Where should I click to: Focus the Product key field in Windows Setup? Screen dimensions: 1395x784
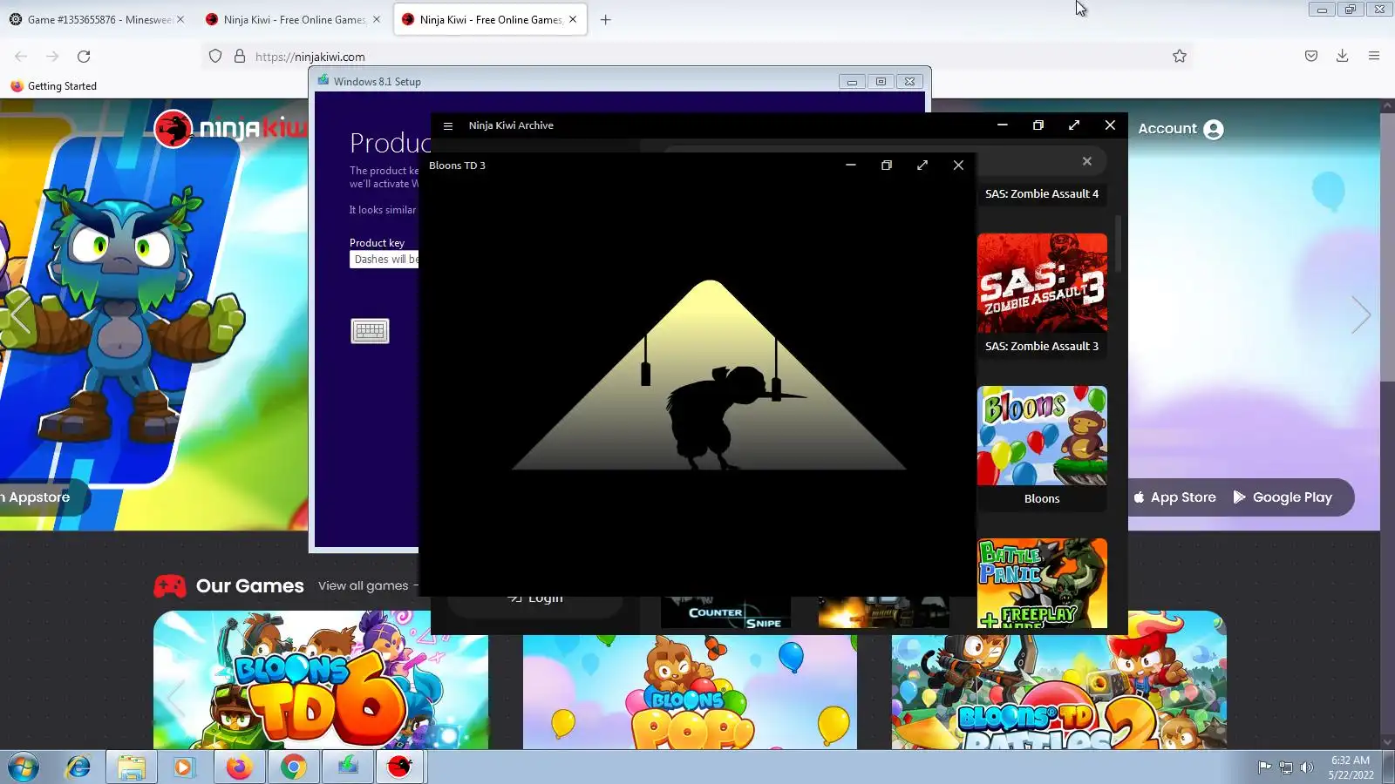click(384, 260)
